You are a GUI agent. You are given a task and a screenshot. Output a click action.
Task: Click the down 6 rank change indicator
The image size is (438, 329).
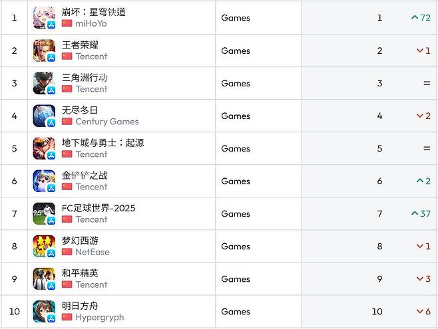[423, 311]
